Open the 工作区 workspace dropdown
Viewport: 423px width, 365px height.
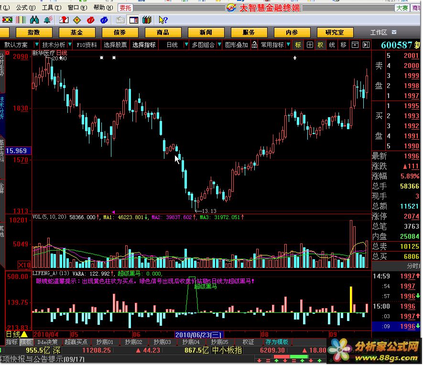tap(394, 32)
